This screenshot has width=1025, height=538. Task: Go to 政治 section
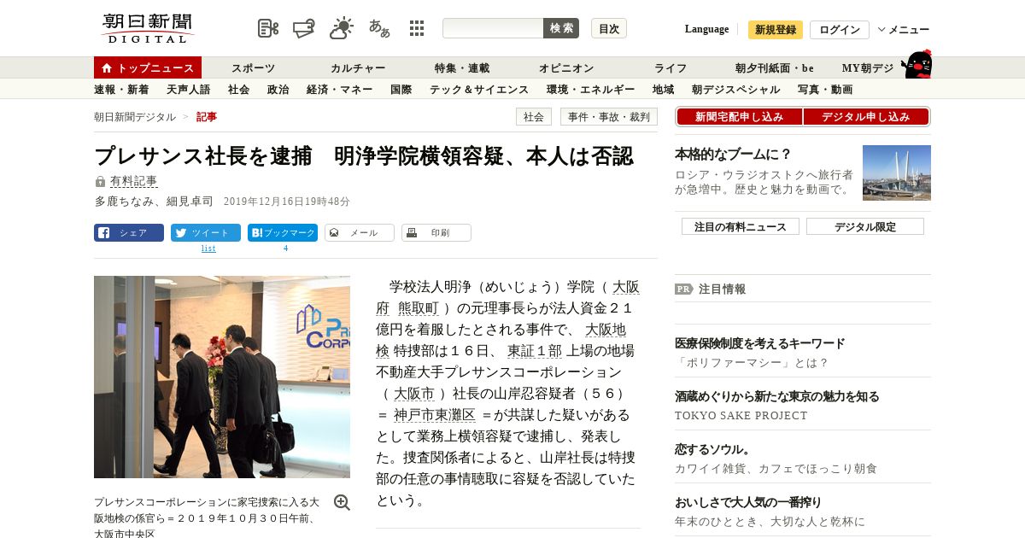coord(278,89)
